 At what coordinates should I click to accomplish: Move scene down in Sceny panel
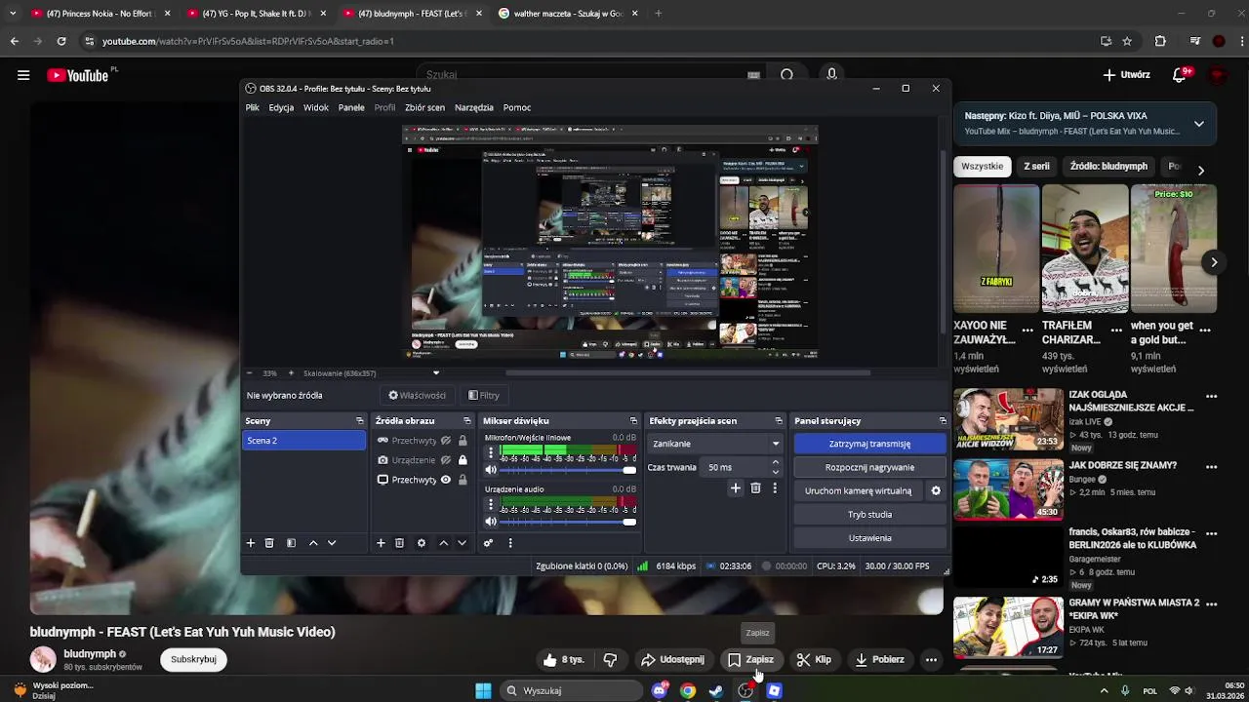(332, 543)
